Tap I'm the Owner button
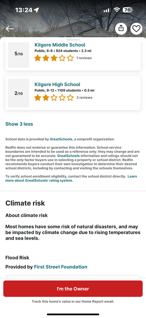 73,289
